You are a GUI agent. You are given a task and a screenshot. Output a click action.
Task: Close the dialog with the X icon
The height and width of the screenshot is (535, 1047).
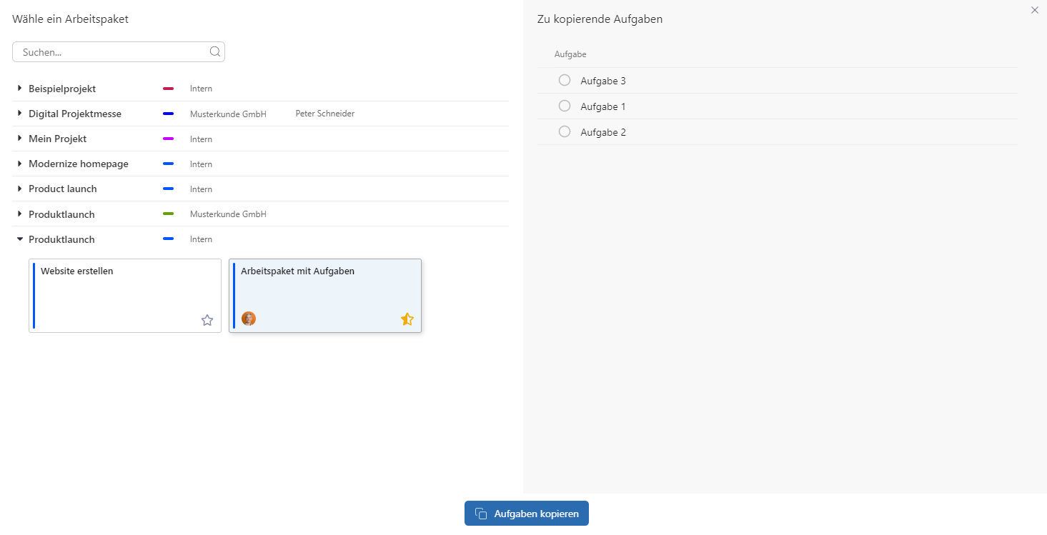1035,10
